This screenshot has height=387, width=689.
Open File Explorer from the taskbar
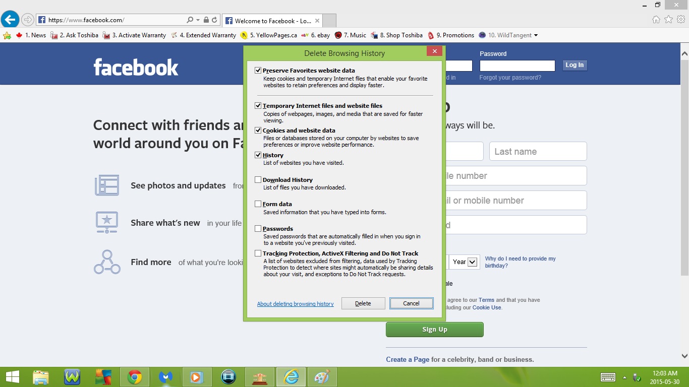(x=41, y=377)
